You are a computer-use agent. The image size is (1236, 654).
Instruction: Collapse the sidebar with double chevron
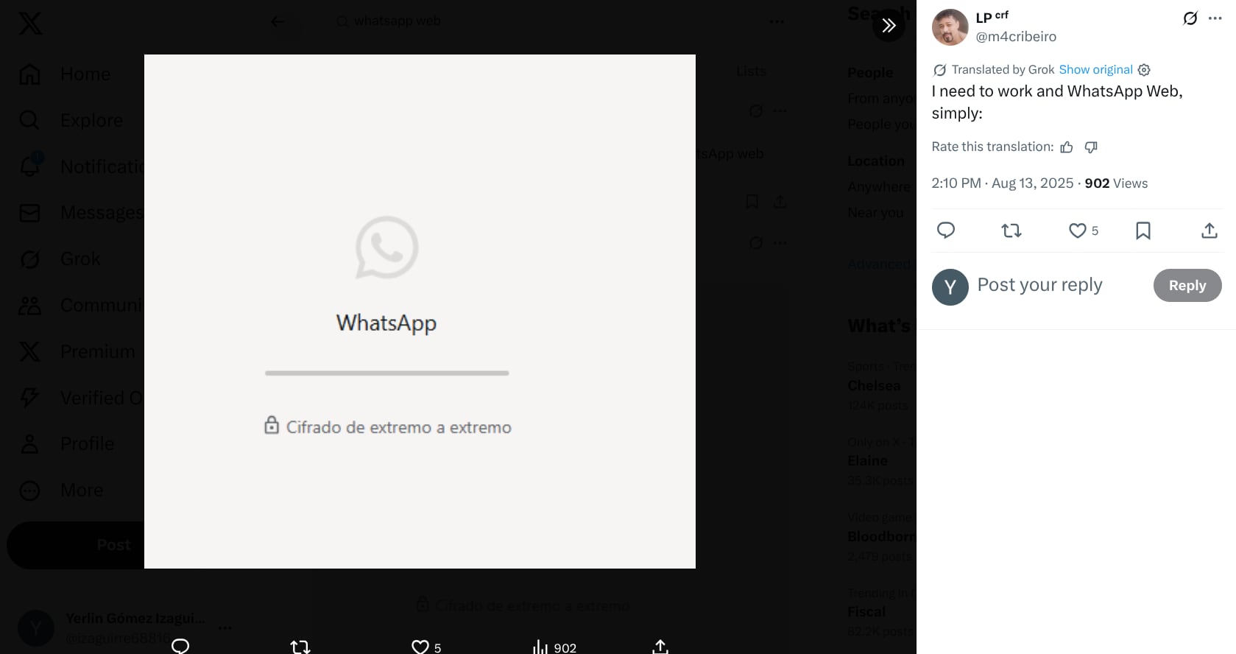pyautogui.click(x=889, y=26)
